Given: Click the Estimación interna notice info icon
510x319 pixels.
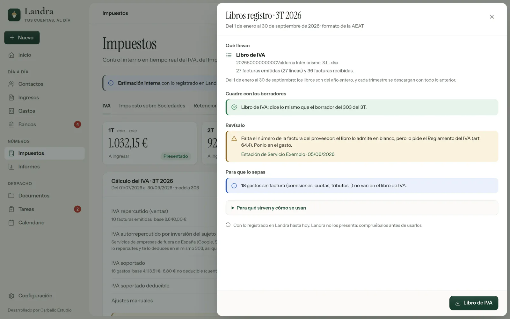Looking at the screenshot, I should [x=111, y=83].
